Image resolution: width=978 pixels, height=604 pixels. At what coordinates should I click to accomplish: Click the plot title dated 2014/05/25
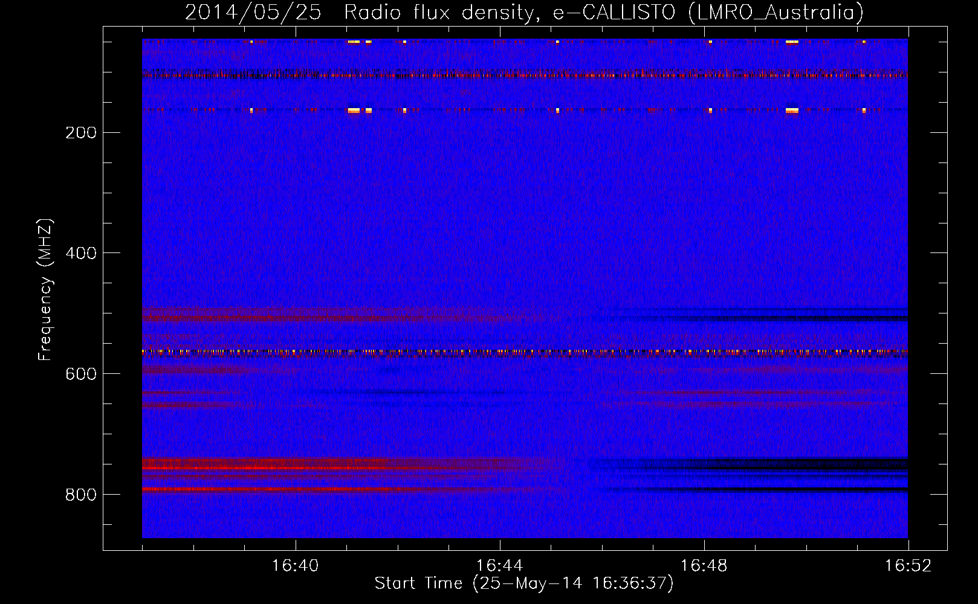coord(524,13)
